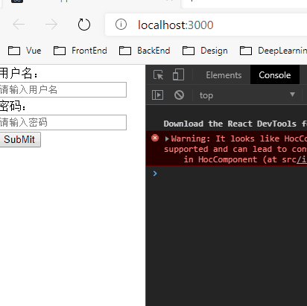Select the Console tab
The width and height of the screenshot is (307, 306).
[x=275, y=75]
